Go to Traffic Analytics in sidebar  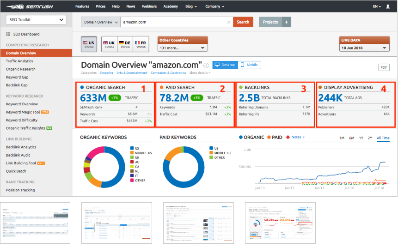coord(19,61)
